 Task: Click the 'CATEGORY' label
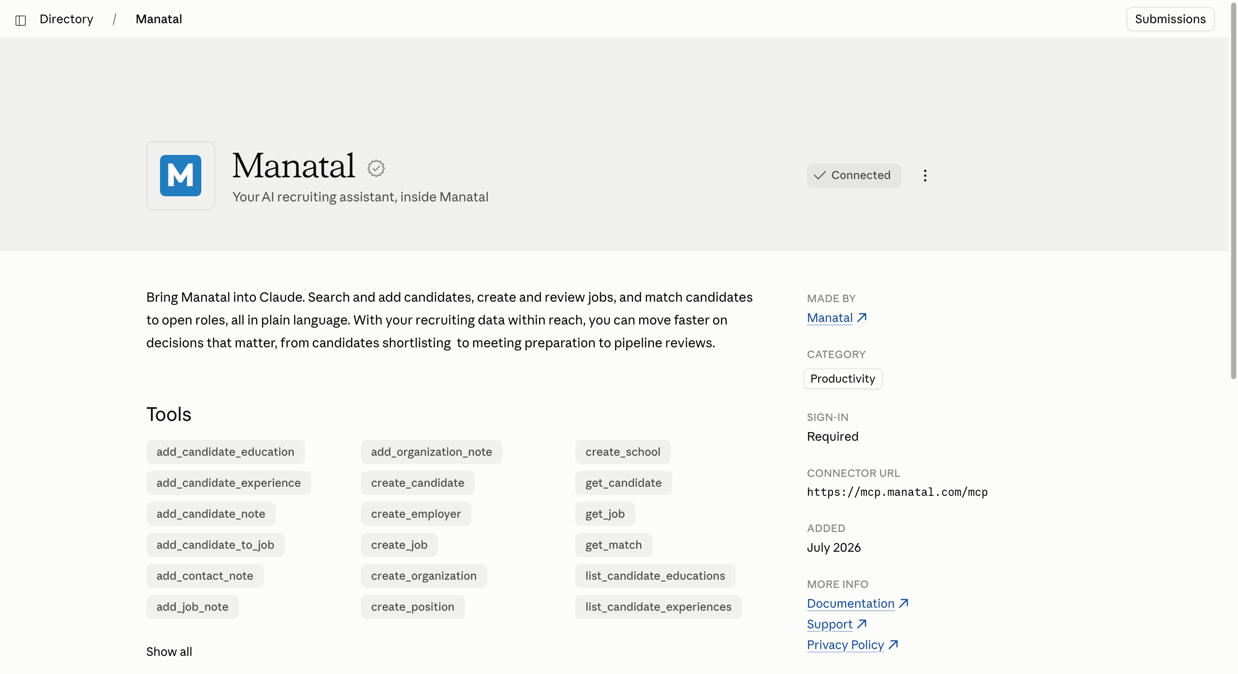click(836, 354)
